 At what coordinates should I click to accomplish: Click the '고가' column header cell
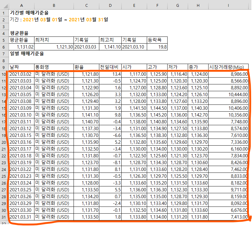pyautogui.click(x=157, y=67)
